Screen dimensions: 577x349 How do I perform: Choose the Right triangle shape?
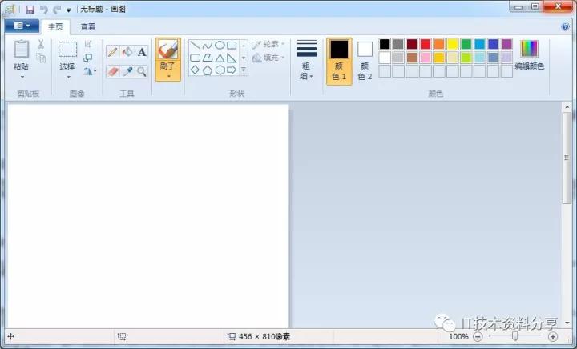point(232,58)
